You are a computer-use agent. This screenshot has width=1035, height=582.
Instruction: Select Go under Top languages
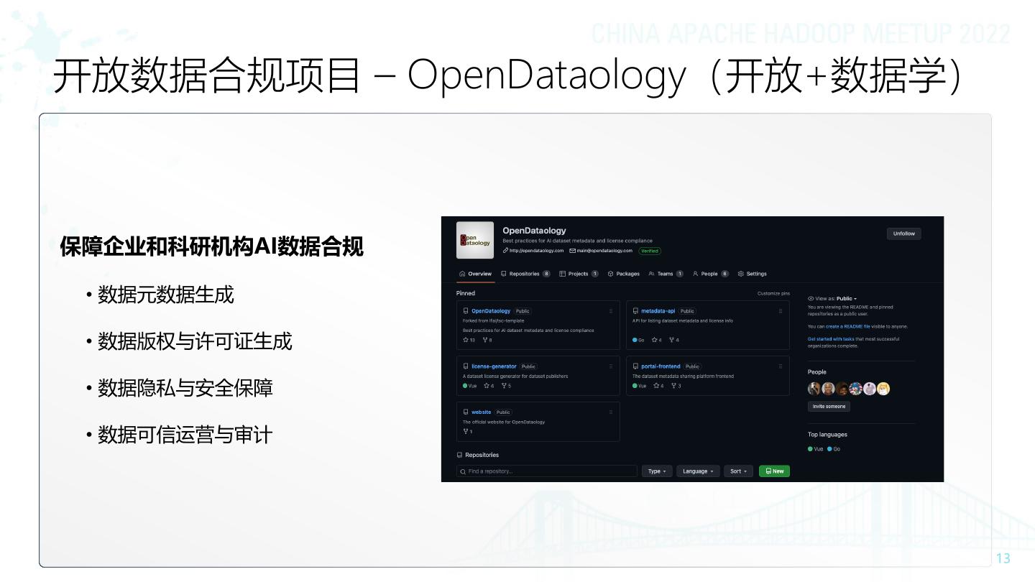tap(834, 449)
